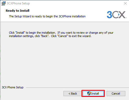Screen dimensions: 129x100
Task: Click the blue 3 in the logo
Action: coord(109,15)
